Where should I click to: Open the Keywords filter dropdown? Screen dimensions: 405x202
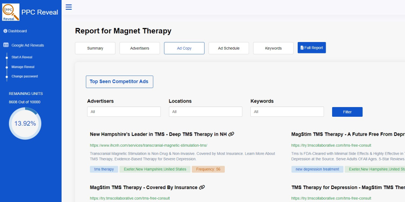click(287, 112)
